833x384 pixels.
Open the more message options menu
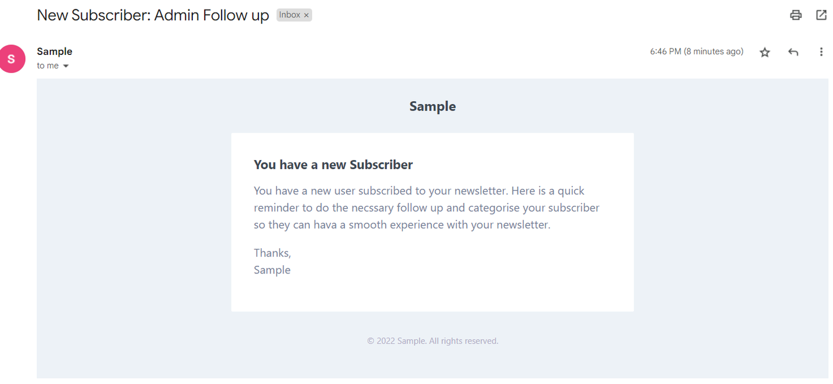[821, 52]
